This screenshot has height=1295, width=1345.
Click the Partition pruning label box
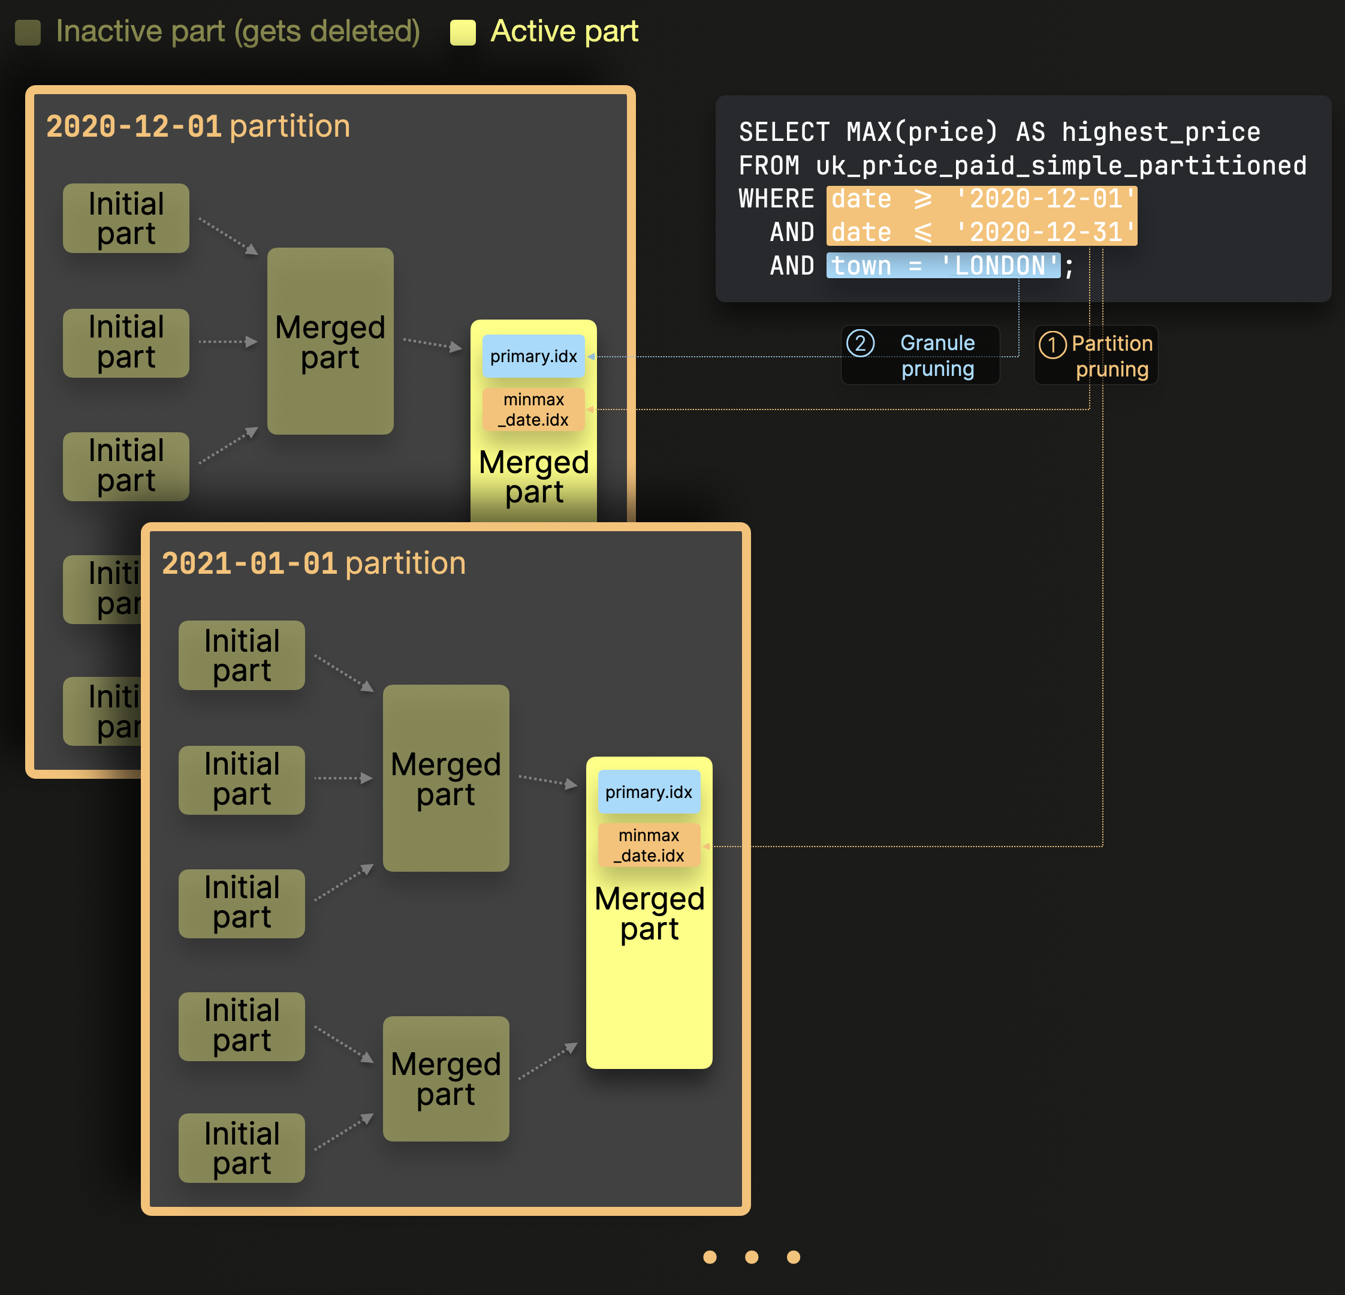1112,357
